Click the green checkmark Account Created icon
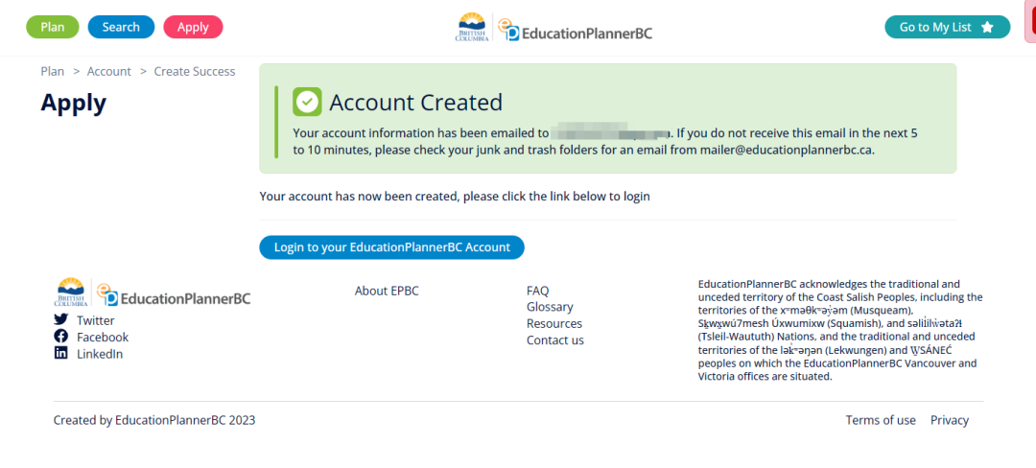 coord(307,102)
